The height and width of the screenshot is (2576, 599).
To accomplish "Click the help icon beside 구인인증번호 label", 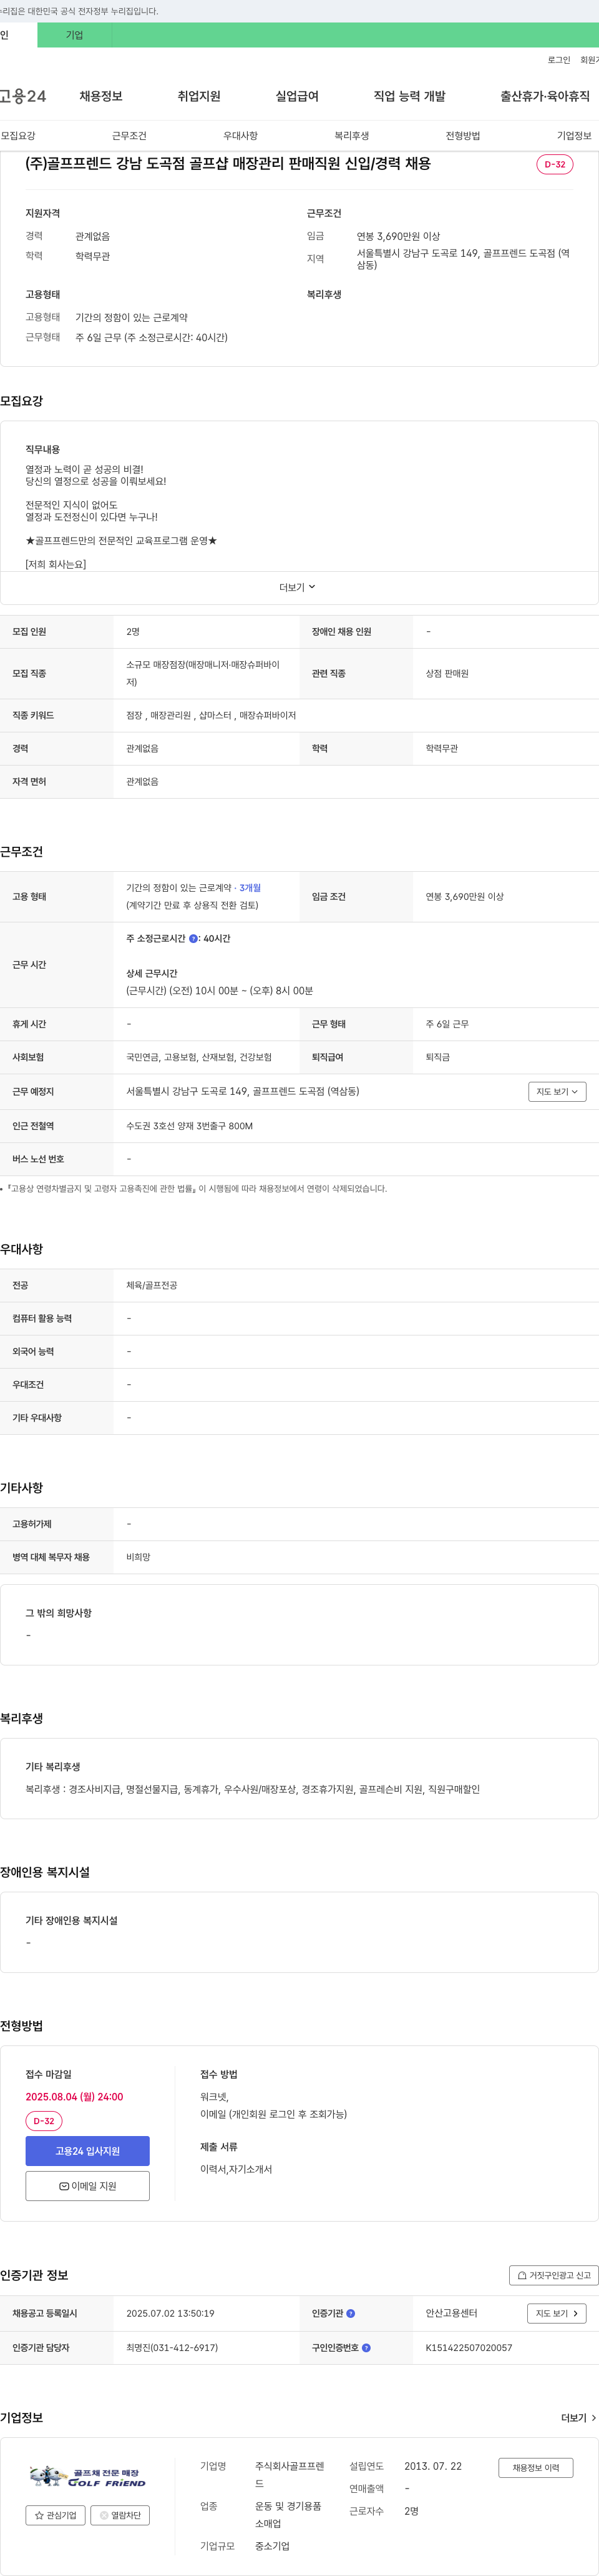I will coord(366,2347).
